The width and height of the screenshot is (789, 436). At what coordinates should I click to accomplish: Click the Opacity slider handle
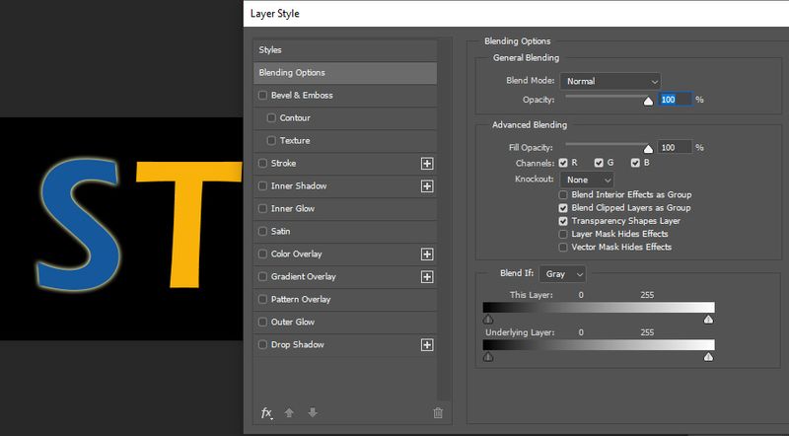point(648,101)
